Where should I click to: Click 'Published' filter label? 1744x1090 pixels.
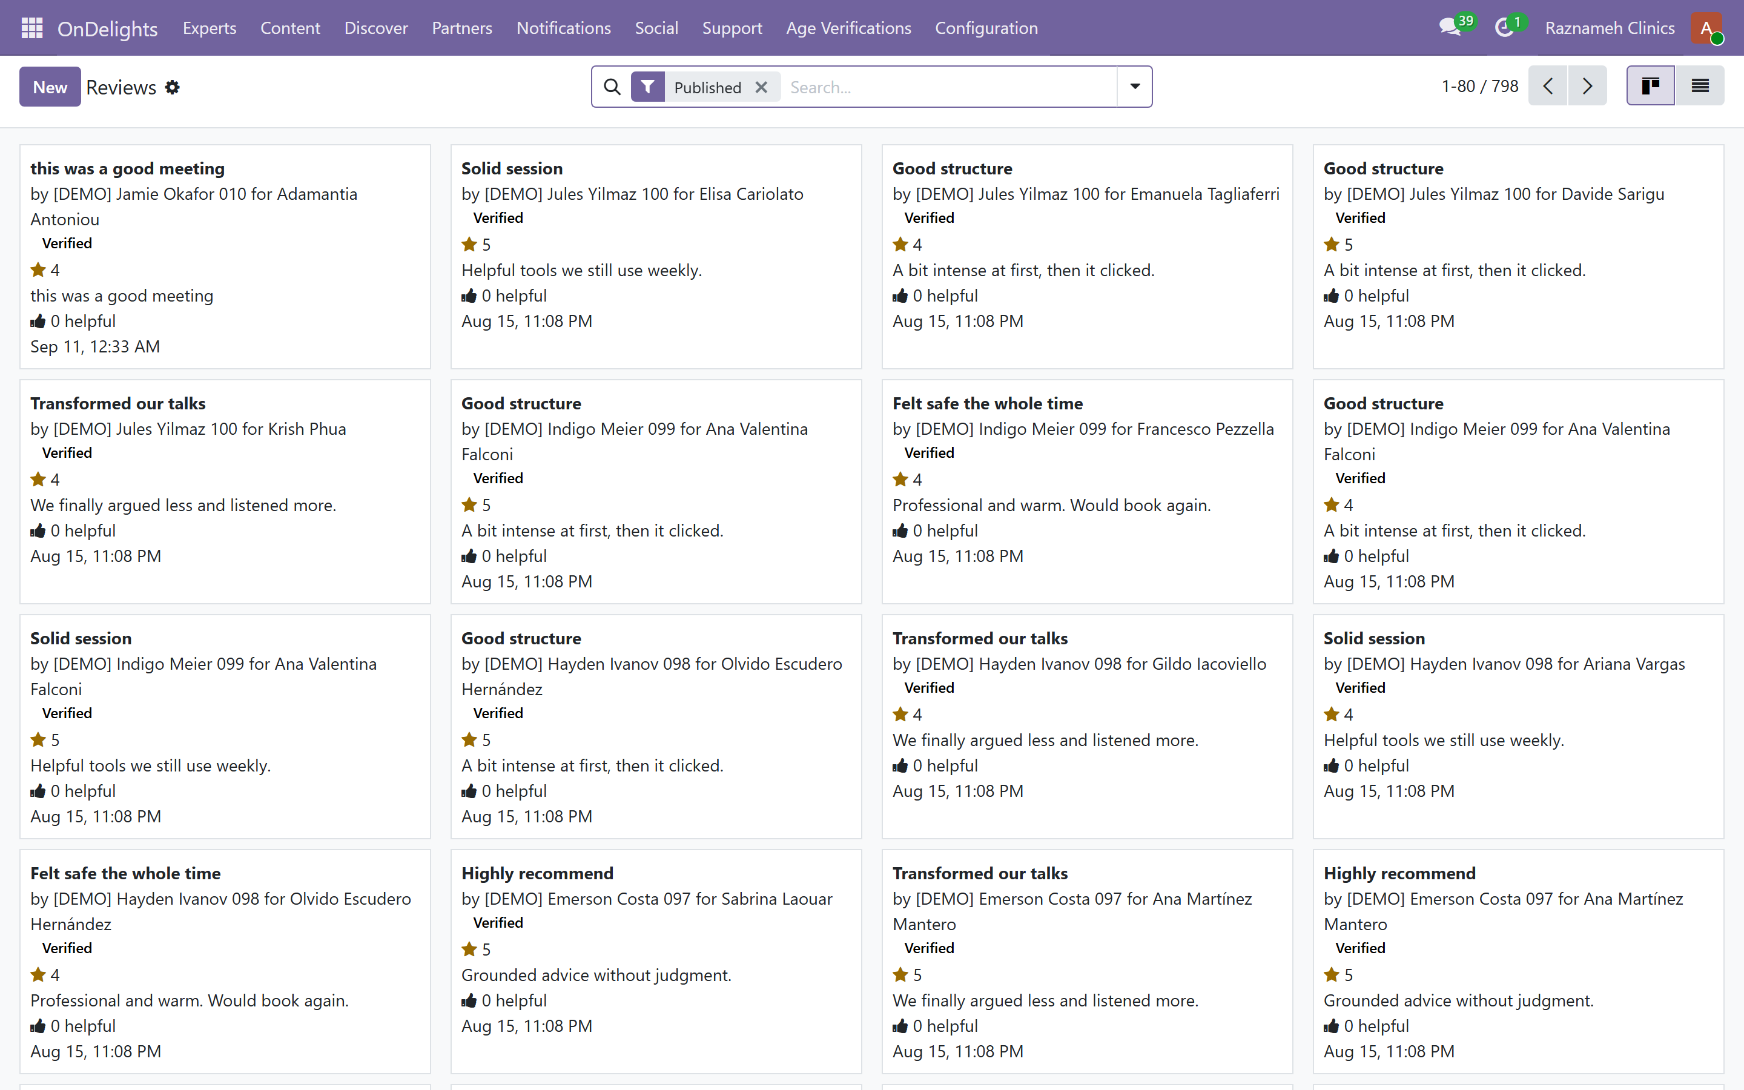pyautogui.click(x=708, y=87)
